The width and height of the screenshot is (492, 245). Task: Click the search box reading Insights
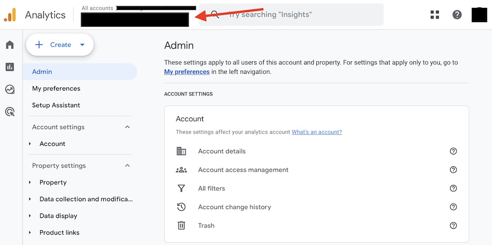click(291, 14)
